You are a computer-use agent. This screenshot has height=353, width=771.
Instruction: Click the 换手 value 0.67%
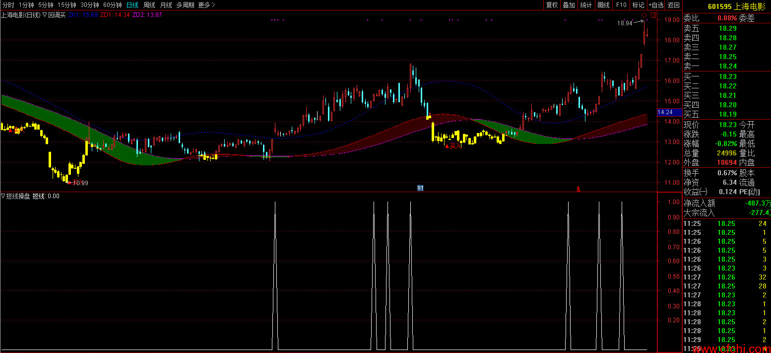click(727, 173)
